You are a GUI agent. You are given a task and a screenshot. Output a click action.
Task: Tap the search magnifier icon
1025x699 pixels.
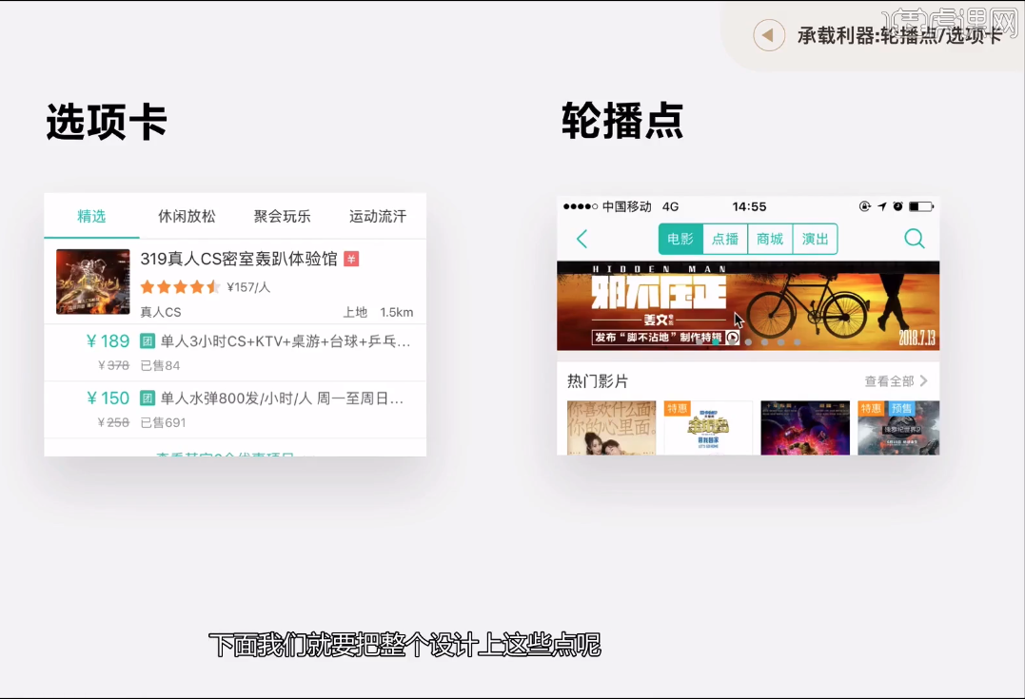(x=914, y=239)
